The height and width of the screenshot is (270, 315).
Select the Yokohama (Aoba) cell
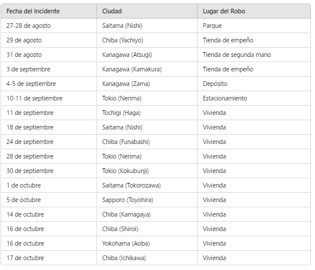click(147, 243)
